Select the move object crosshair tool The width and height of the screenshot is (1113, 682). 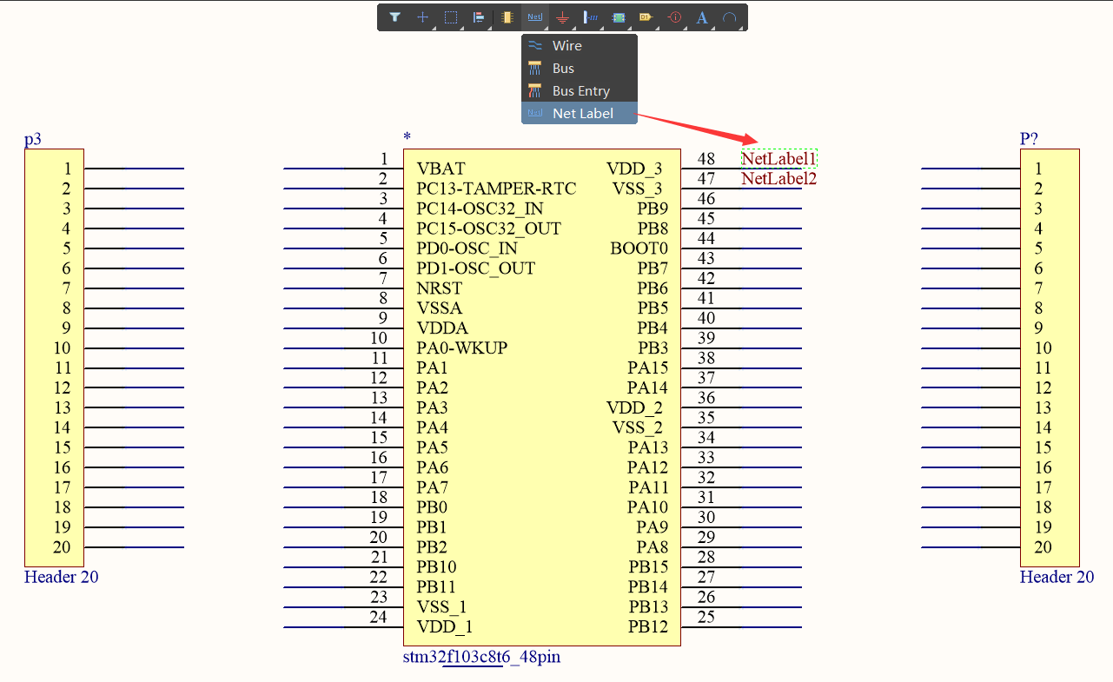[423, 17]
